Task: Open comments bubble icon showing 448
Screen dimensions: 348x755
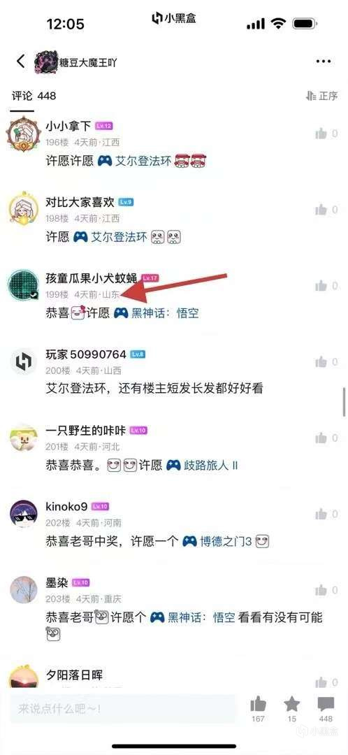Action: tap(326, 705)
